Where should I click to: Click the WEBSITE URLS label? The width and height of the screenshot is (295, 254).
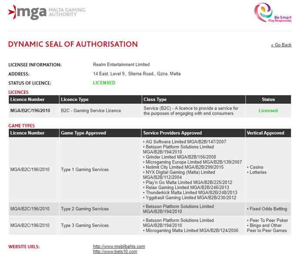click(24, 247)
